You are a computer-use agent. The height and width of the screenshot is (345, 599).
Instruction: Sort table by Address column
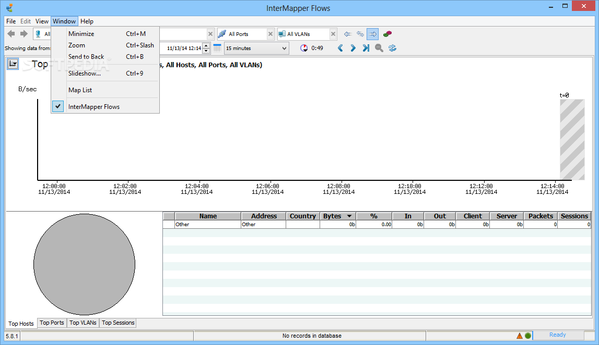264,216
